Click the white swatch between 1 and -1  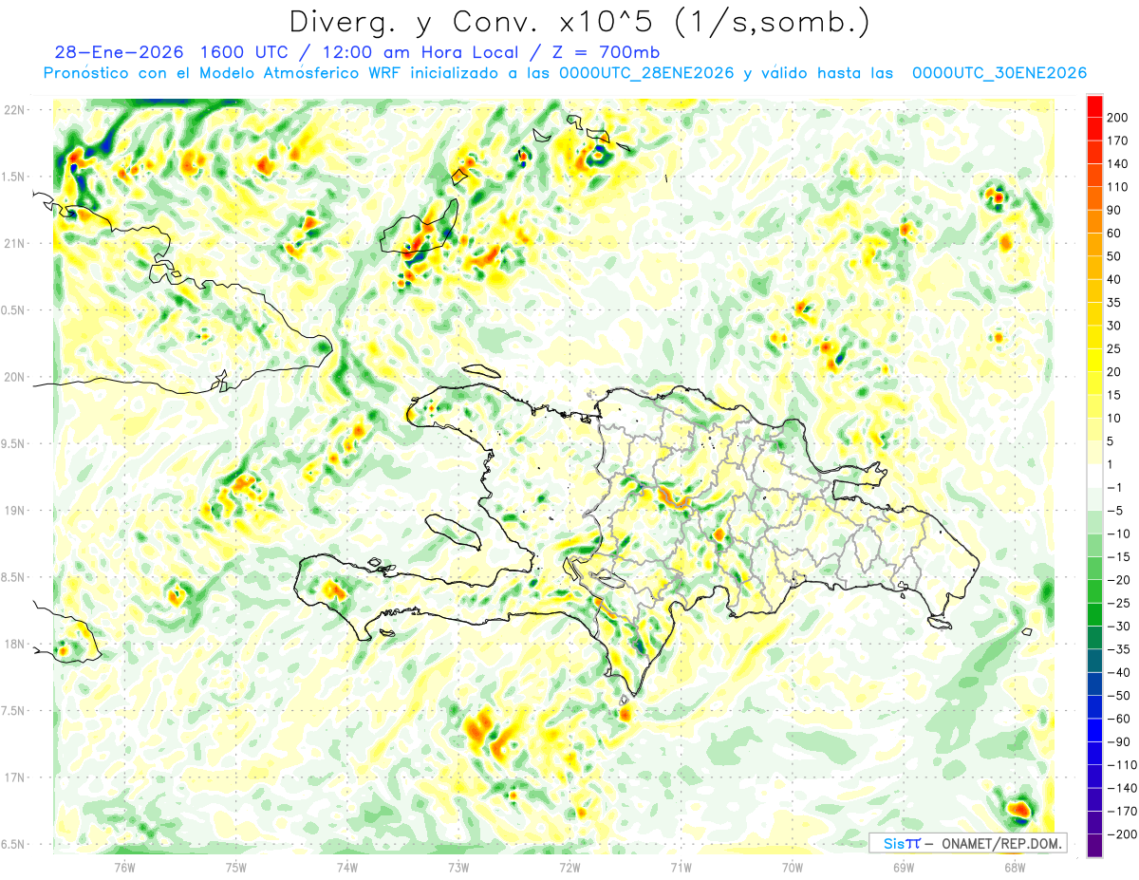[x=1094, y=477]
